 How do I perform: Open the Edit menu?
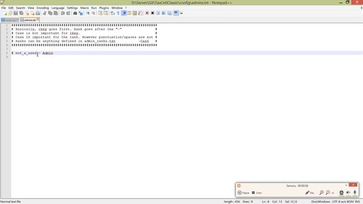click(x=11, y=8)
